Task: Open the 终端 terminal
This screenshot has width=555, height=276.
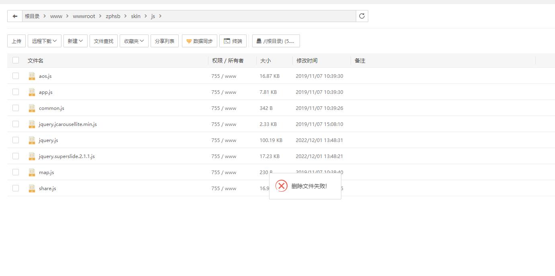Action: tap(233, 41)
